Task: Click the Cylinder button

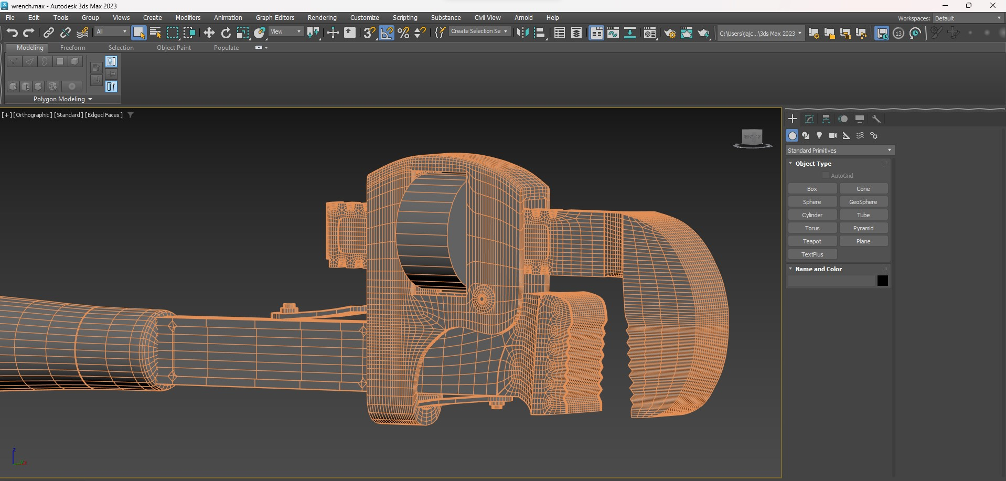Action: click(812, 215)
